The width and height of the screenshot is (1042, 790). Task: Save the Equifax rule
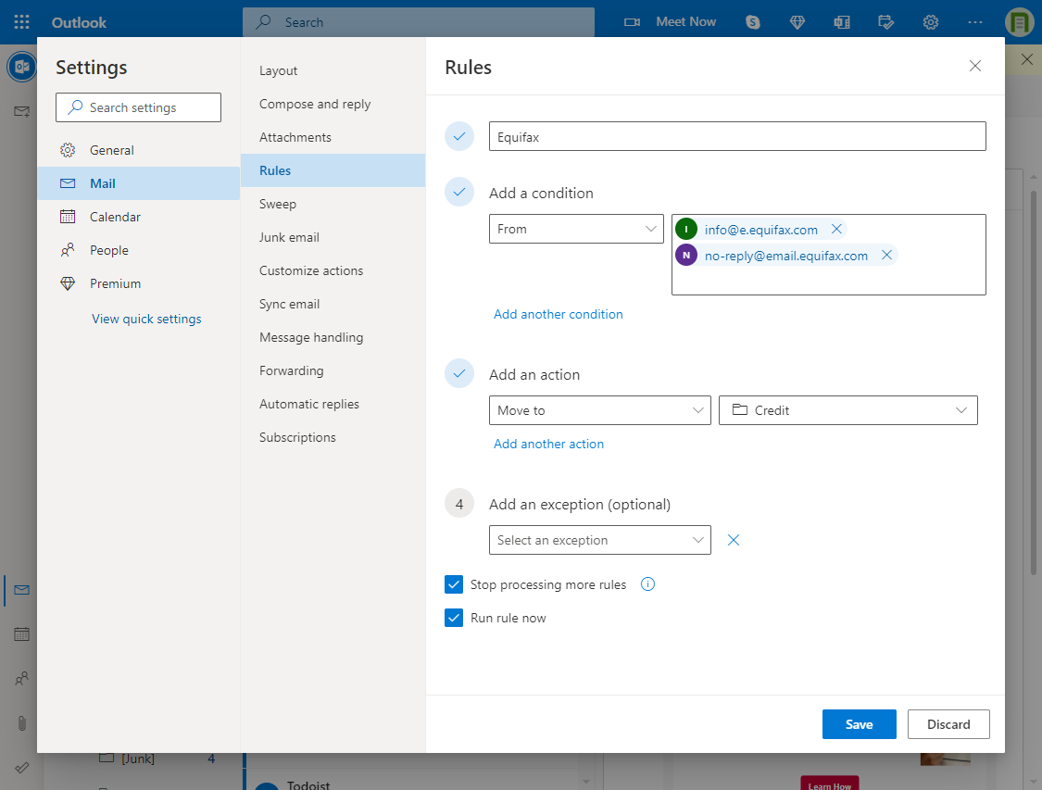point(860,724)
